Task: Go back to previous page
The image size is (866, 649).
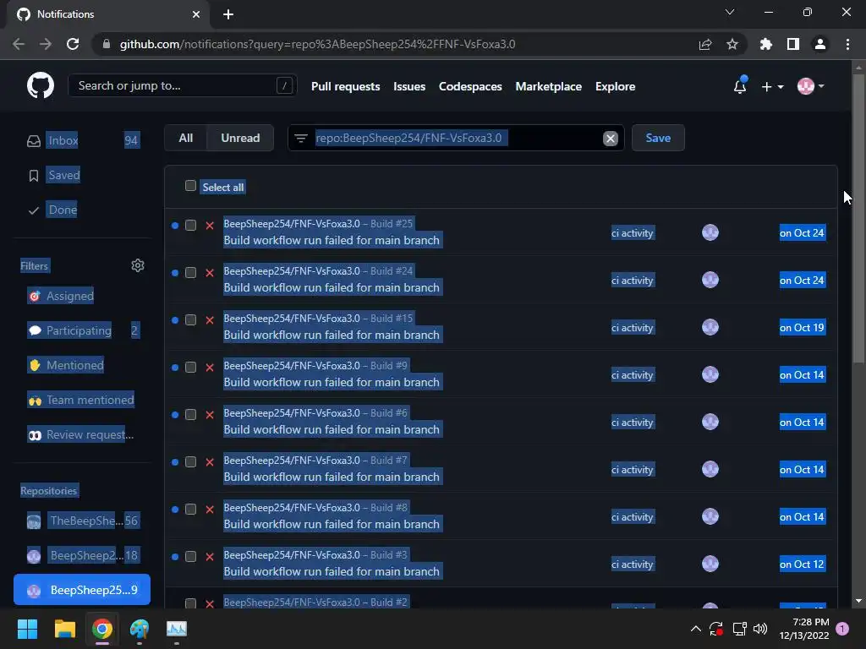Action: tap(19, 44)
